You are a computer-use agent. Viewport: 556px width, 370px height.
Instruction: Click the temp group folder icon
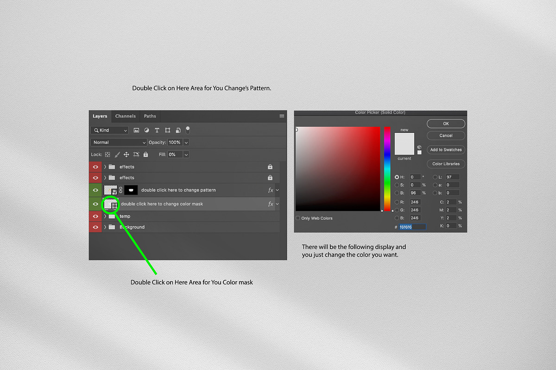point(112,216)
